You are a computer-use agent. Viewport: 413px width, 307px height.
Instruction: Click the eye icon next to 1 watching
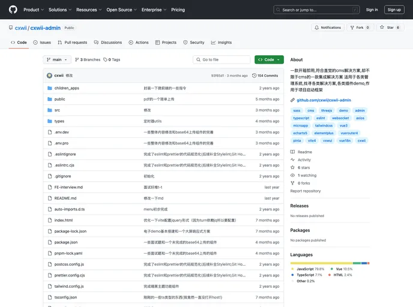pyautogui.click(x=292, y=176)
